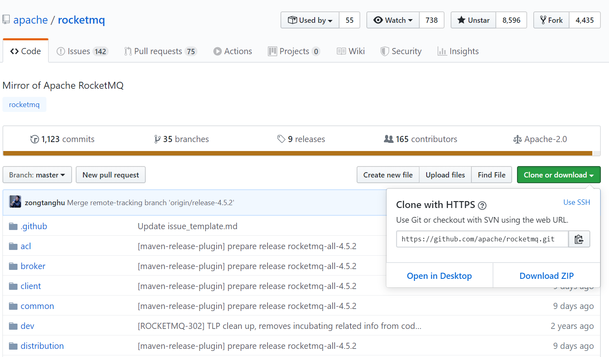Click the rocketmq topic tag
This screenshot has height=357, width=609.
(24, 105)
